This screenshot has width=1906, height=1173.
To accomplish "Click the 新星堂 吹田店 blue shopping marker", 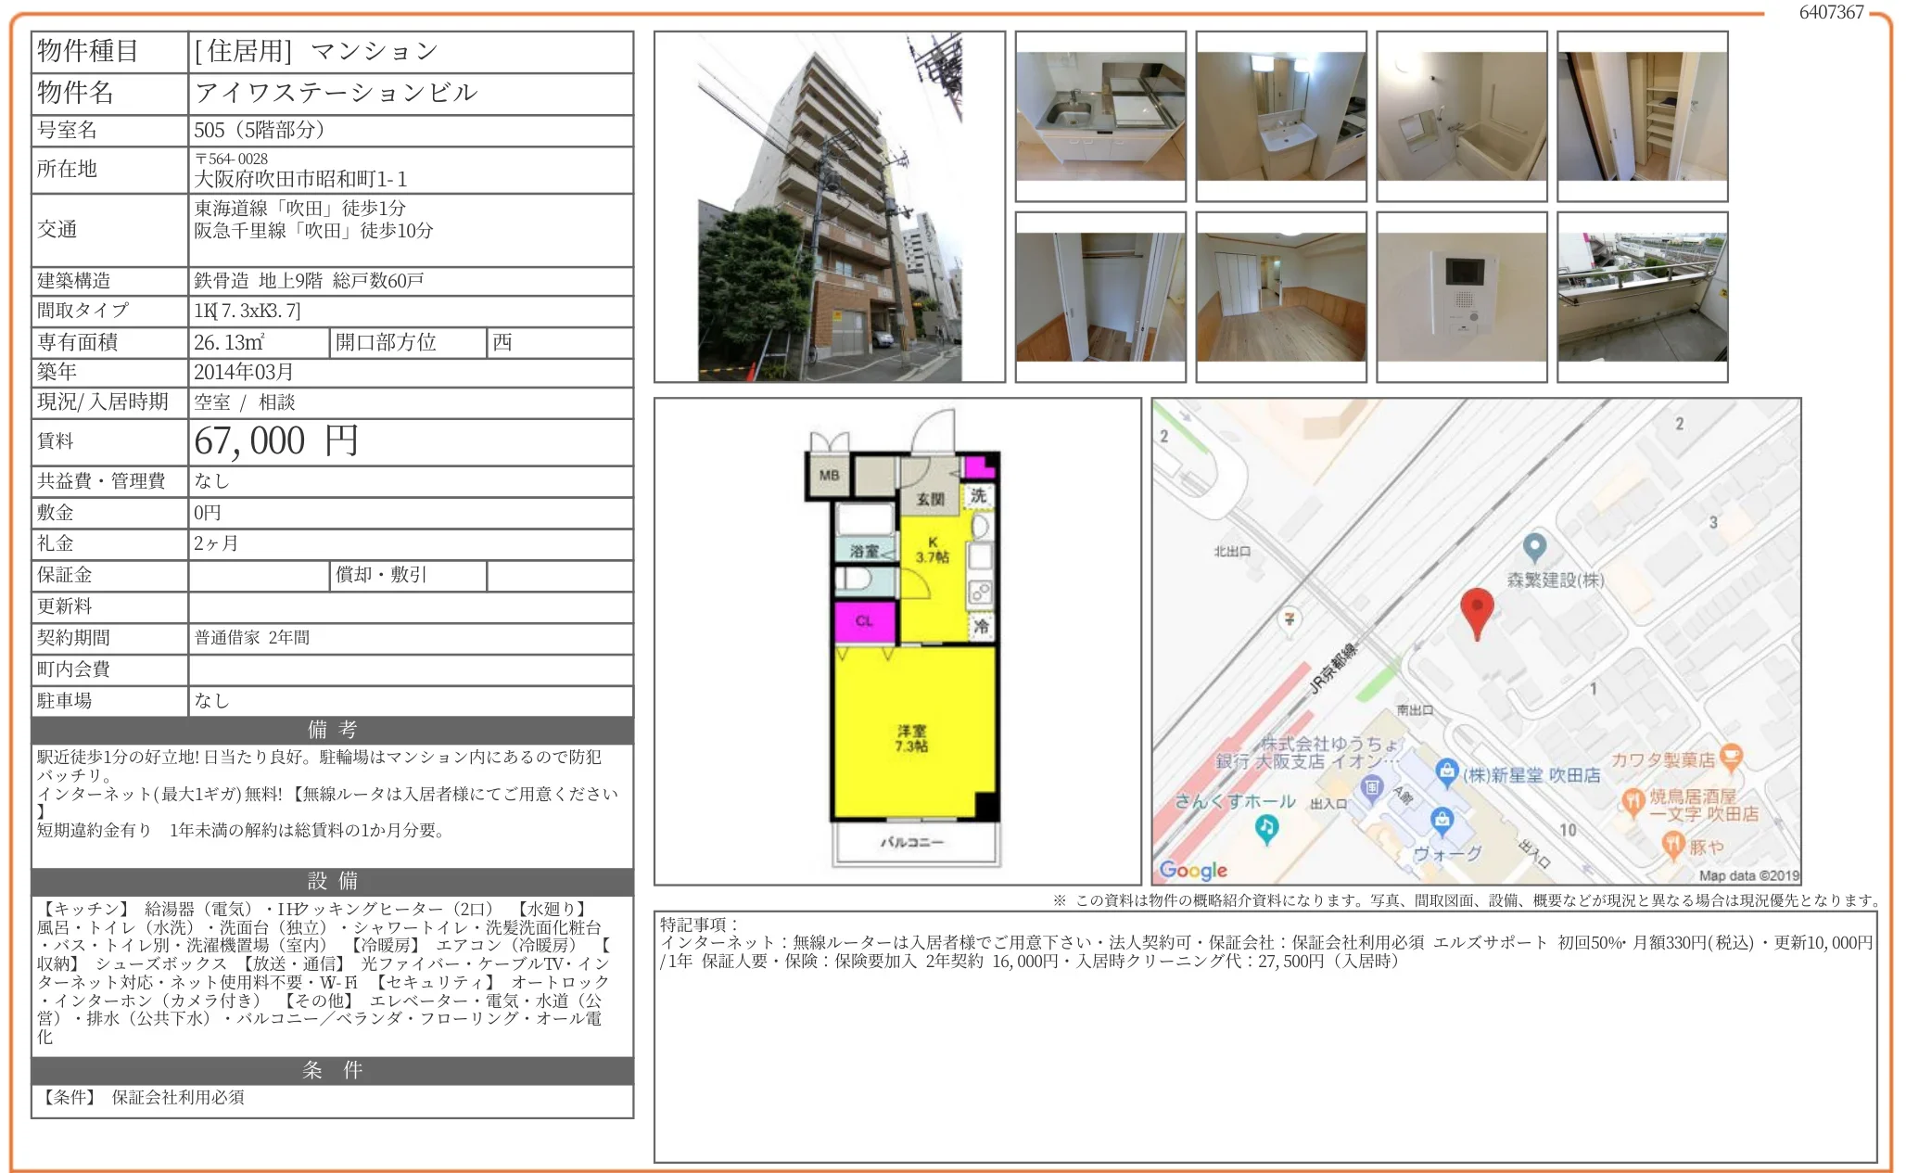I will click(x=1446, y=771).
